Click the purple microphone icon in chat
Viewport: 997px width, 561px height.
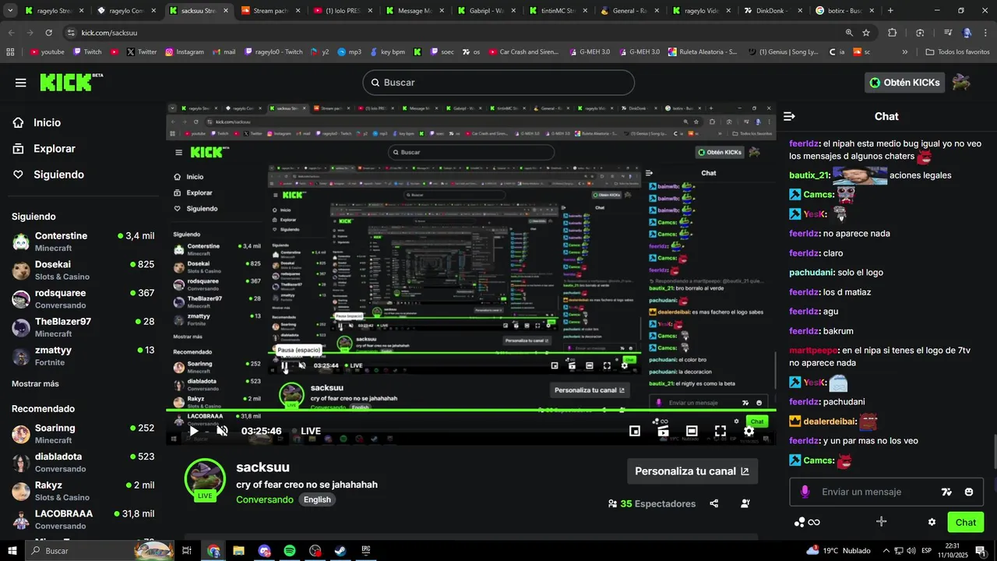pos(805,492)
